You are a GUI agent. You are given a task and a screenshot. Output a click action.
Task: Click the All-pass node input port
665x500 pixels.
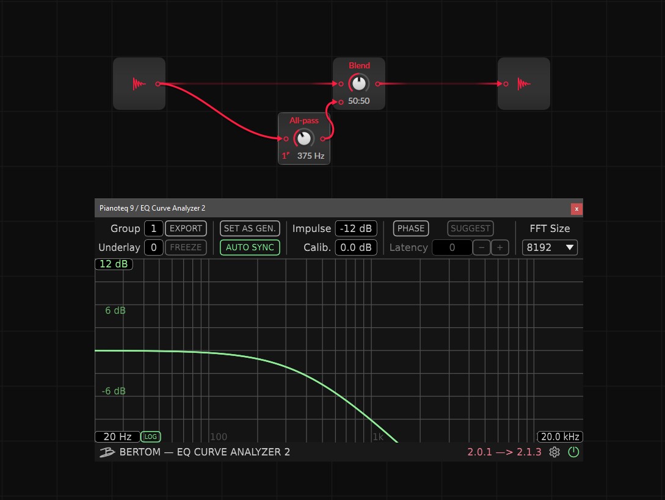click(x=286, y=139)
